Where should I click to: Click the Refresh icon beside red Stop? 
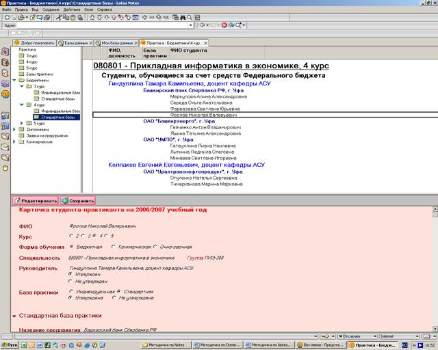(231, 25)
